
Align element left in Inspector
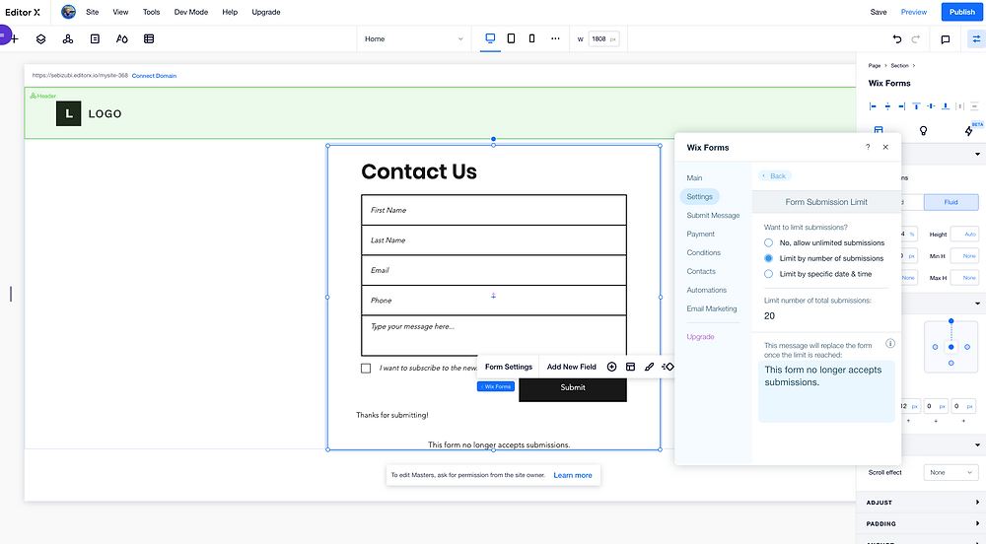pos(873,106)
